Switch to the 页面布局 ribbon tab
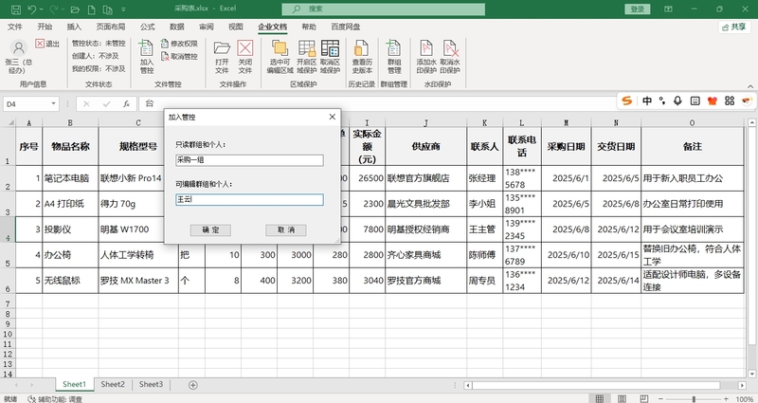The width and height of the screenshot is (758, 403). 111,27
